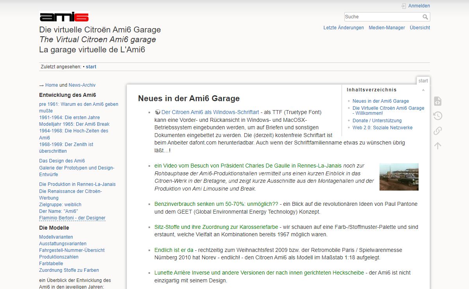
Task: Jump to 'Donate / Unterstützung' contents entry
Action: pyautogui.click(x=377, y=121)
